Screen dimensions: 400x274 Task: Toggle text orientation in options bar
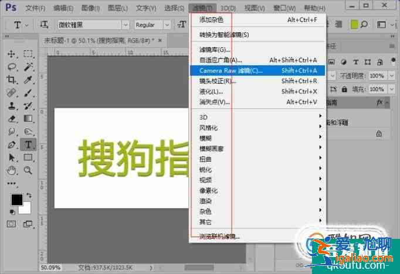(x=43, y=25)
